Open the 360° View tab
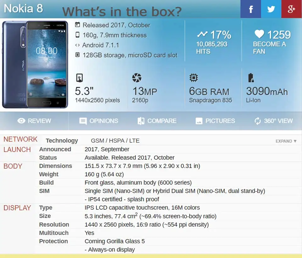The width and height of the screenshot is (302, 258). pos(273,121)
